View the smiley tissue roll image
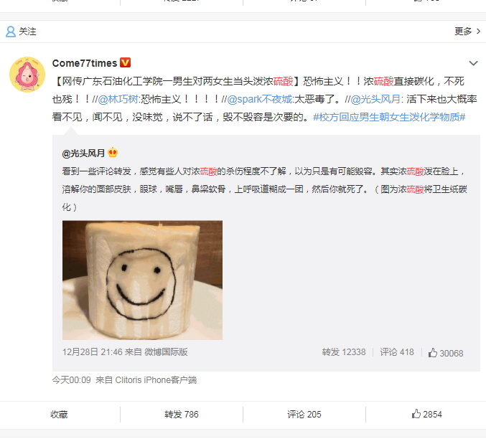Viewport: 486px width, 439px height. [x=142, y=280]
